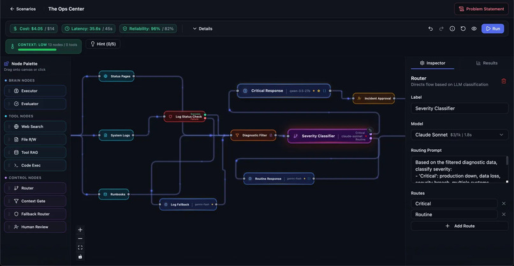
Task: Switch to the Inspector tab
Action: click(x=432, y=63)
